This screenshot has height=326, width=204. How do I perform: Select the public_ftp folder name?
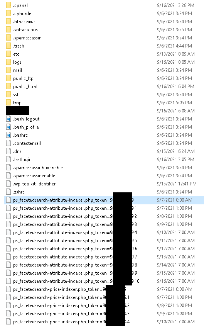(x=23, y=78)
